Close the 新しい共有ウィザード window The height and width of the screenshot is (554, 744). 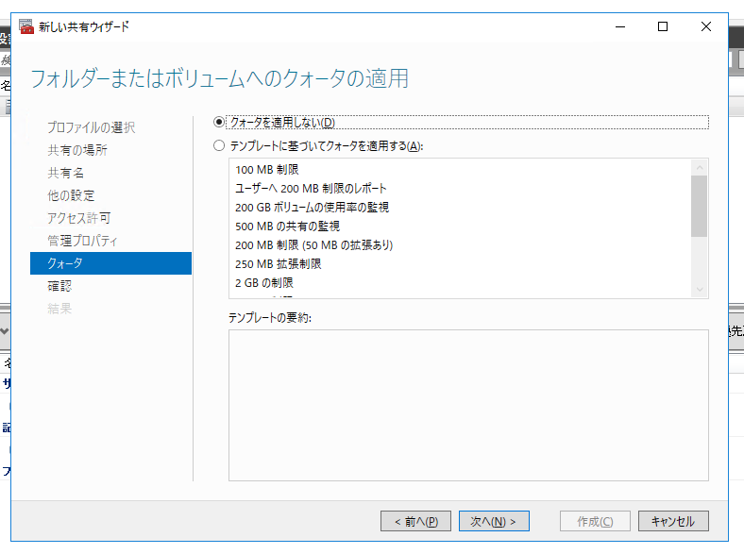(x=706, y=26)
